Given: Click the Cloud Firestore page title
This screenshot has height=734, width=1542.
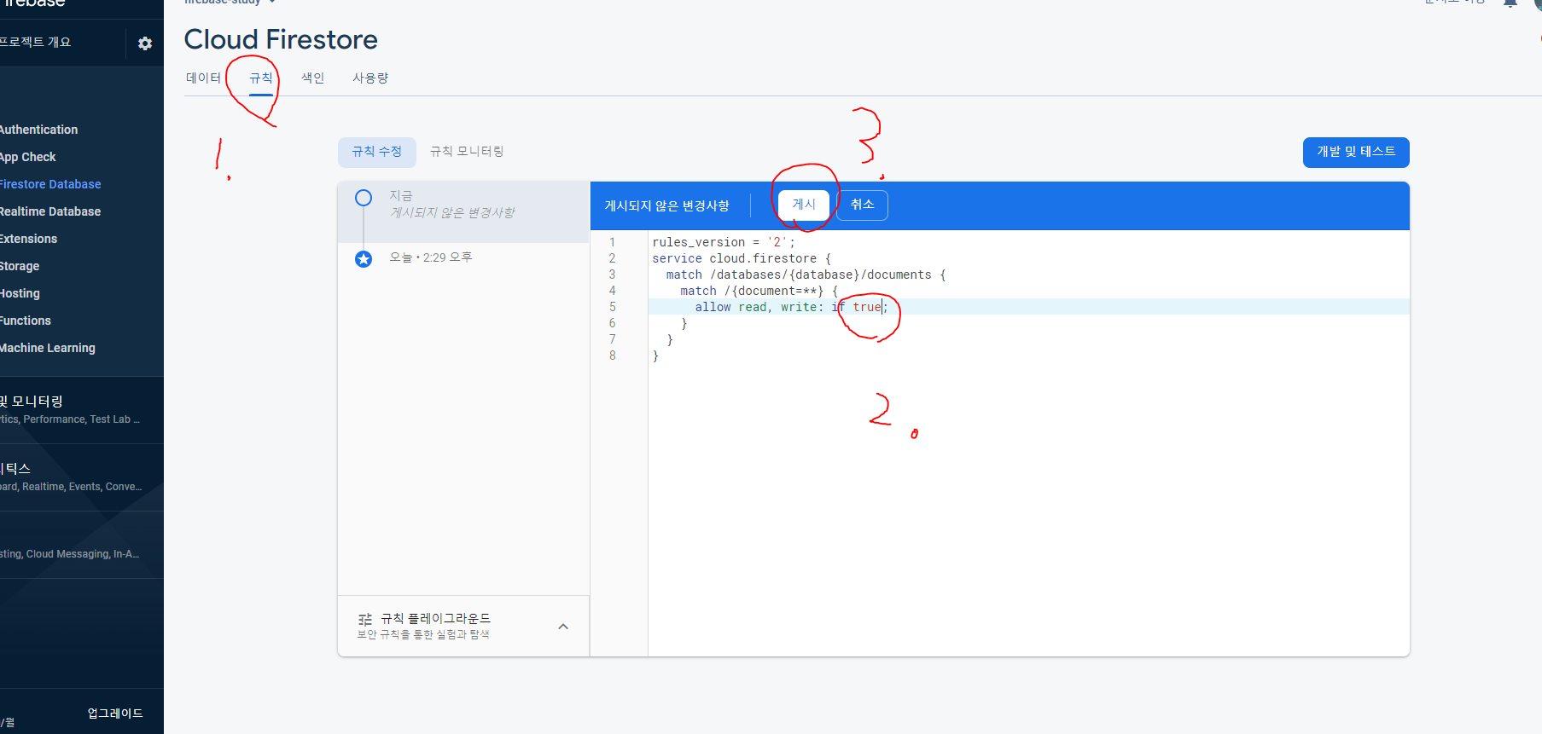Looking at the screenshot, I should (281, 39).
